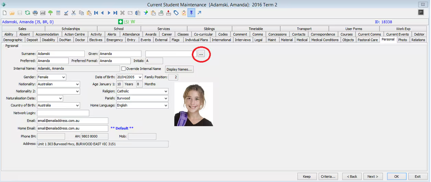Screen dimensions: 431x182
Task: Expand the Nationality dropdown showing Australian
Action: pos(77,84)
